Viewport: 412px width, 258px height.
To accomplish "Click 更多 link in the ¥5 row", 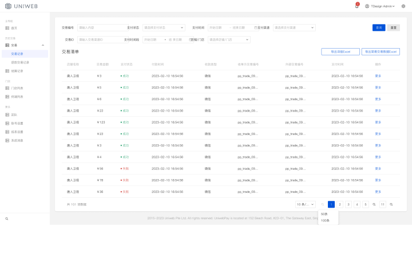I will [x=378, y=88].
